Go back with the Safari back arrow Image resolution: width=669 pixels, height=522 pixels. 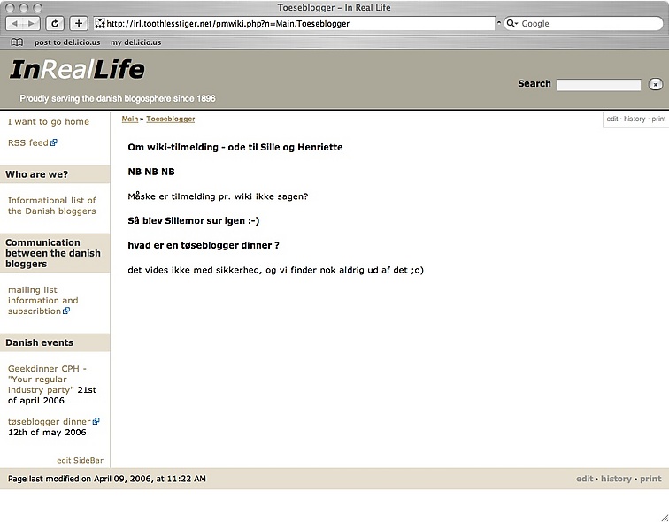[x=15, y=24]
